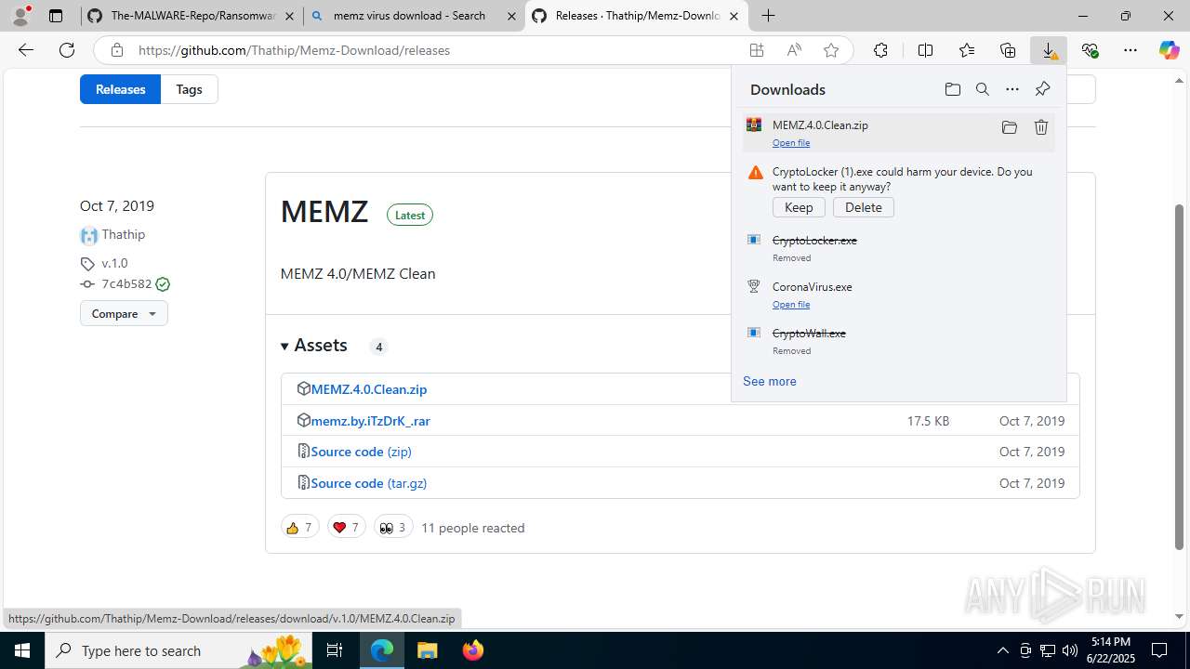The image size is (1190, 669).
Task: Open the tab actions menu icon
Action: 56,16
